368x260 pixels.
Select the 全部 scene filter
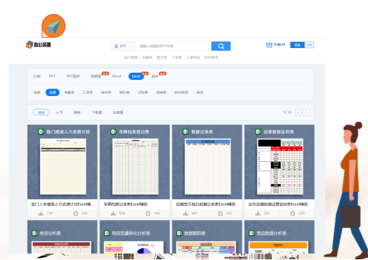pos(53,92)
